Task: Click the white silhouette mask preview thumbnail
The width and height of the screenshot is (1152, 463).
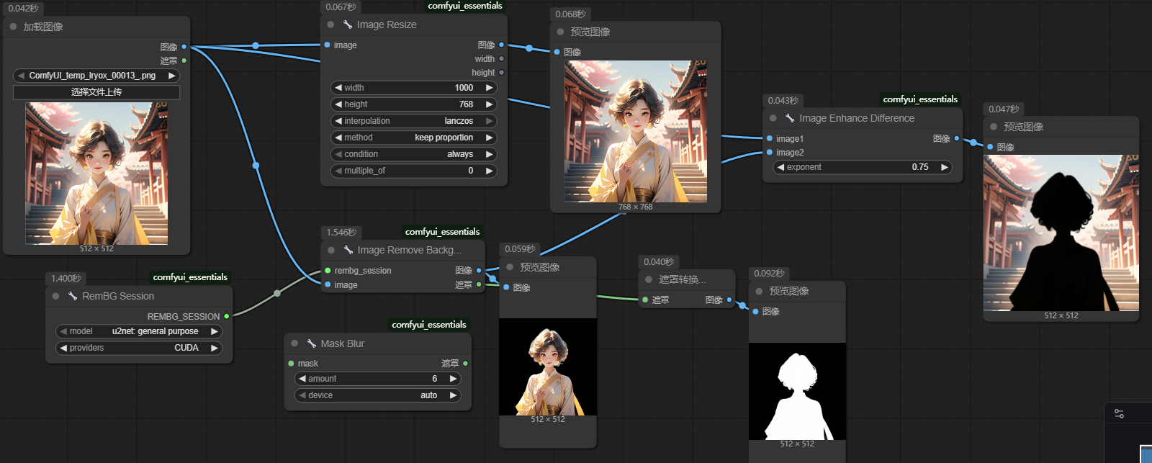Action: 797,391
